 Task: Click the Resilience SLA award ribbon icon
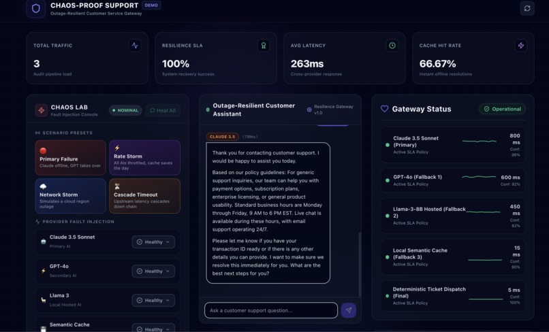(x=264, y=46)
